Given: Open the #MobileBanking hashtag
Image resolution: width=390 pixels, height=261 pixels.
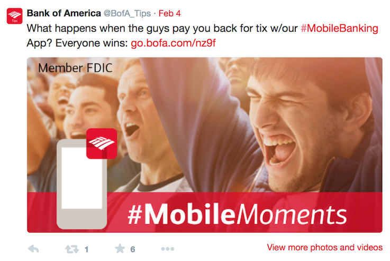Looking at the screenshot, I should pyautogui.click(x=339, y=28).
